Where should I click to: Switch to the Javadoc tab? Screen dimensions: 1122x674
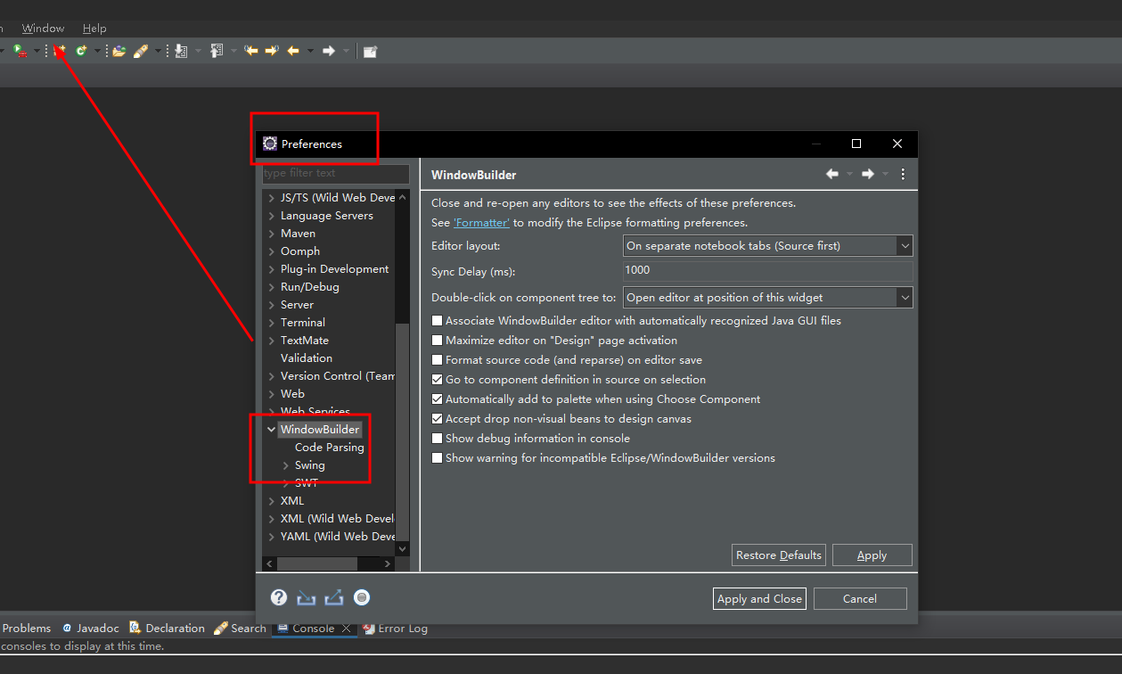point(90,628)
